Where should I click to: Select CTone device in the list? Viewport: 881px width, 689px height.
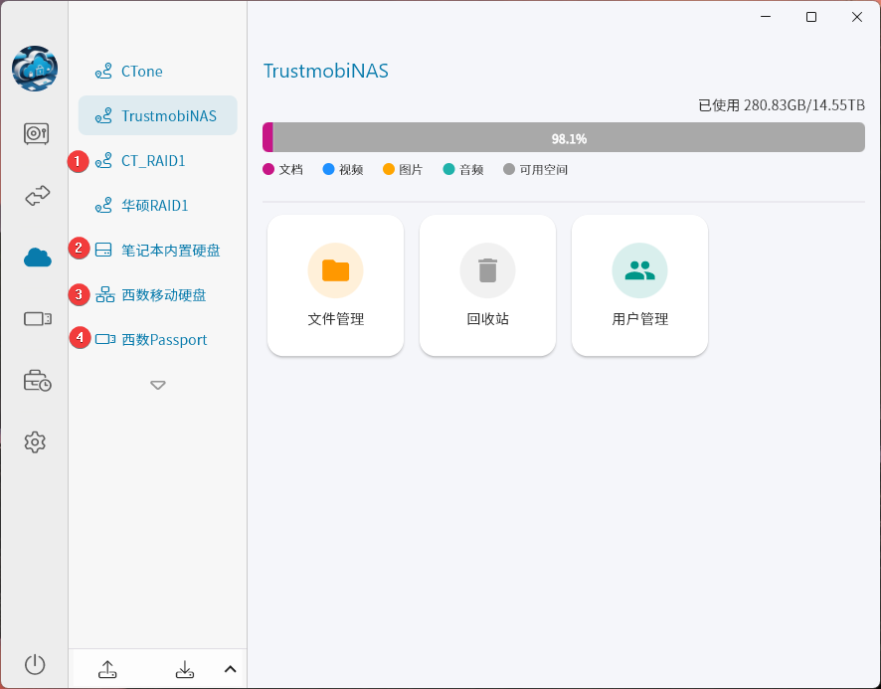pos(141,72)
